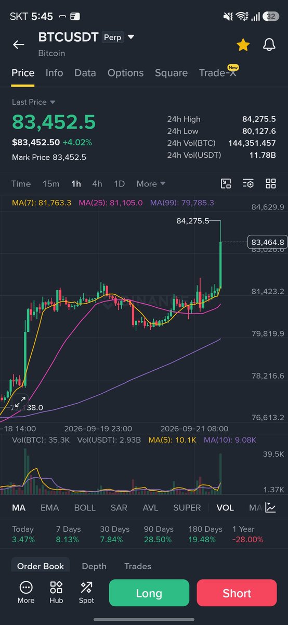
Task: Switch to the Depth tab
Action: [94, 566]
